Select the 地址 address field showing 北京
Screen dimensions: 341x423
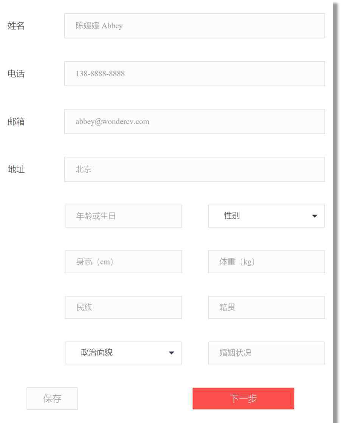(195, 169)
